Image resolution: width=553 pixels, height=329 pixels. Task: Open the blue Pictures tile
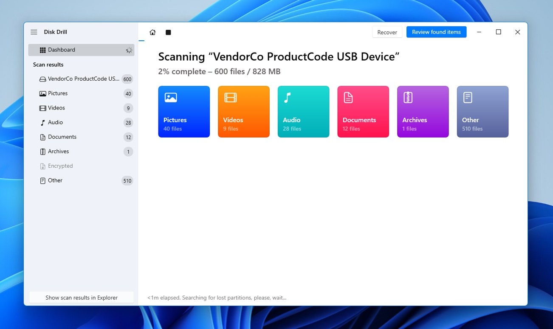[x=184, y=112]
